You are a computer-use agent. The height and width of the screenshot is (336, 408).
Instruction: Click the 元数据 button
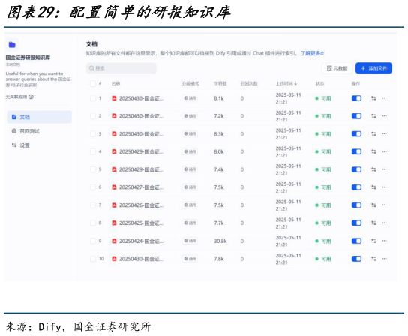(x=337, y=68)
